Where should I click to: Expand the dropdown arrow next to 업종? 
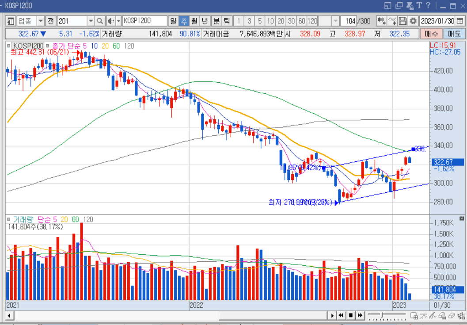[x=41, y=21]
